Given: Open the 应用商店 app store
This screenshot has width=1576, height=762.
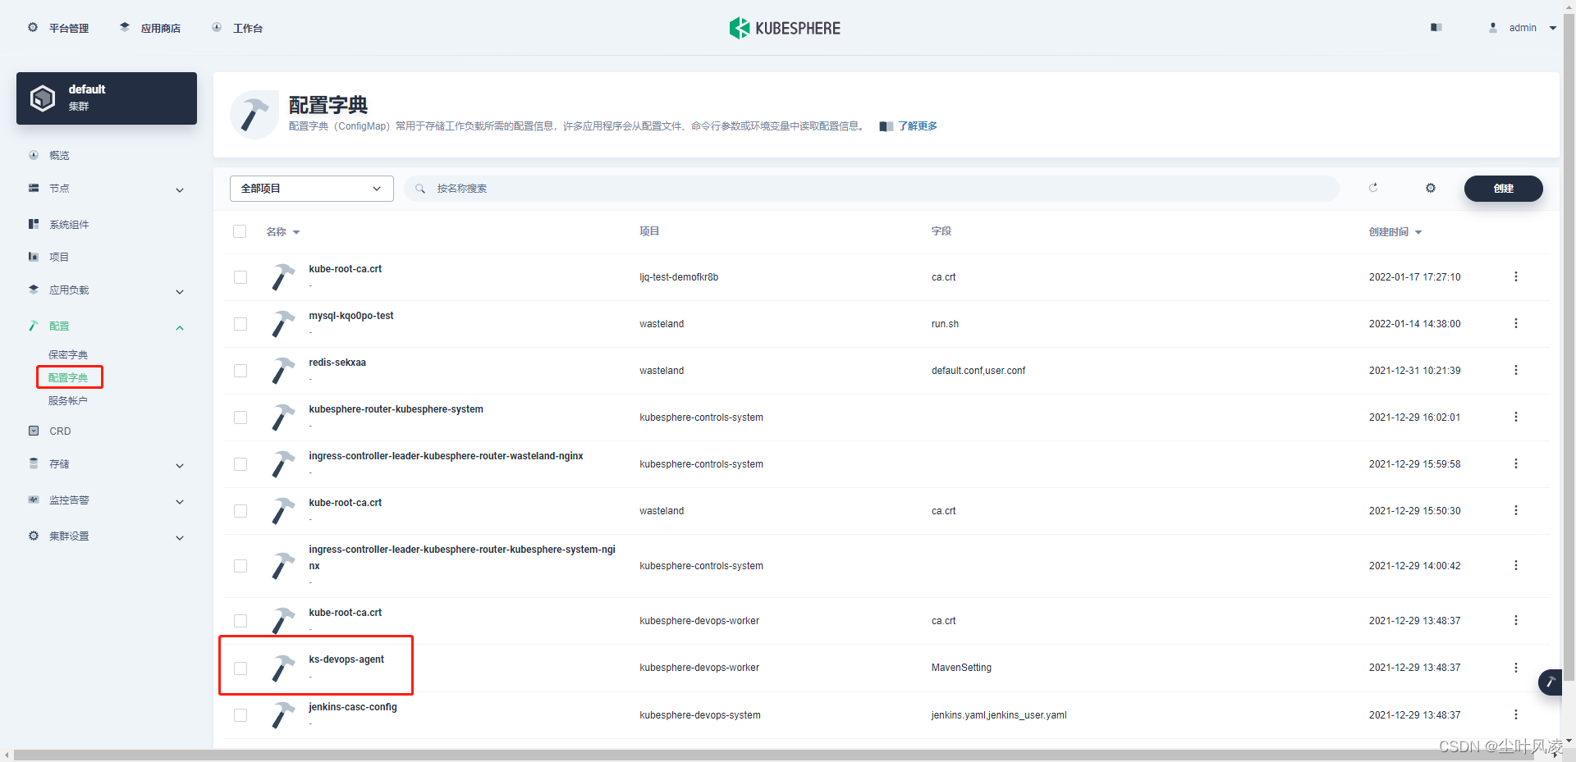Looking at the screenshot, I should (x=150, y=28).
